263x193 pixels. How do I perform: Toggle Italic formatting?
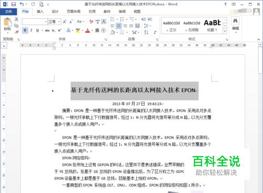pos(31,31)
